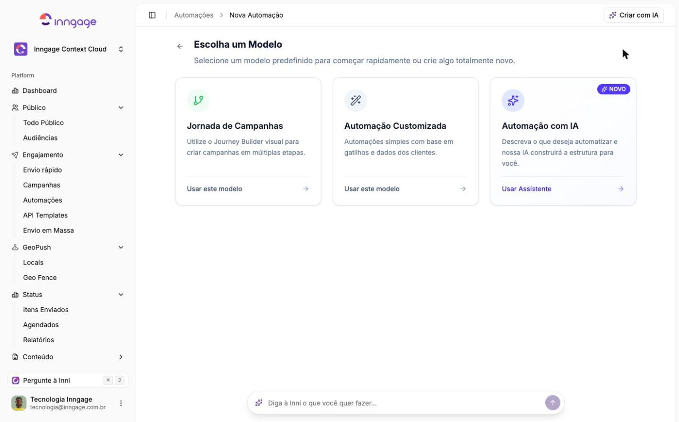
Task: Open Relatórios
Action: (x=39, y=339)
